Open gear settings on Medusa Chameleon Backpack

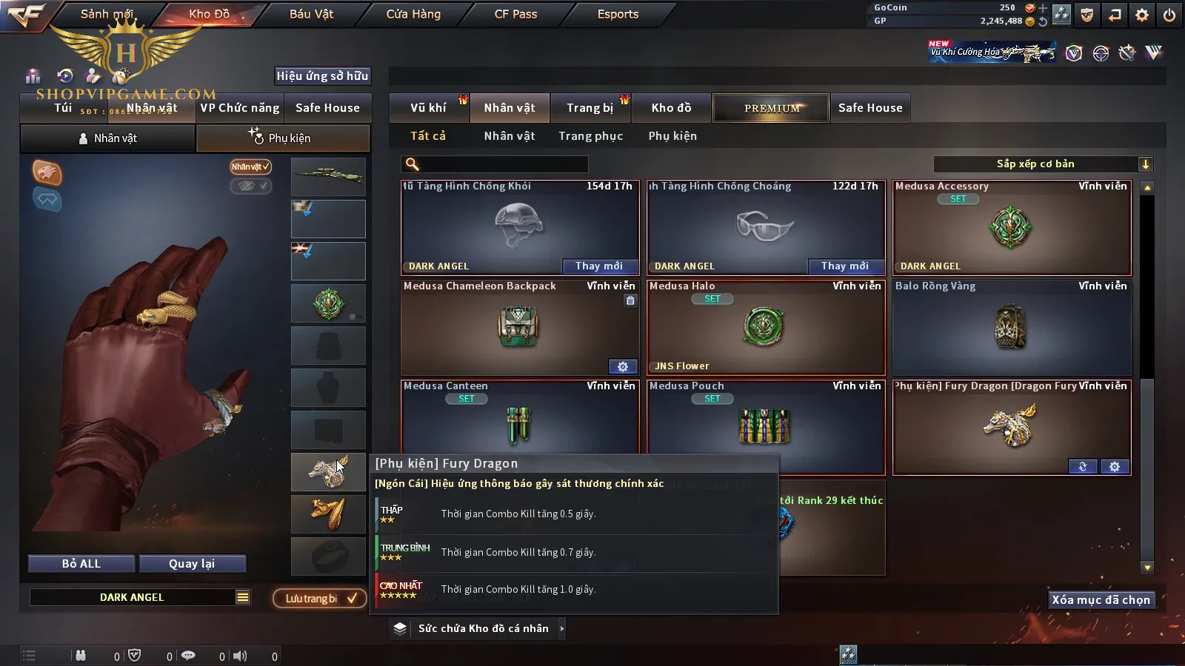[623, 367]
